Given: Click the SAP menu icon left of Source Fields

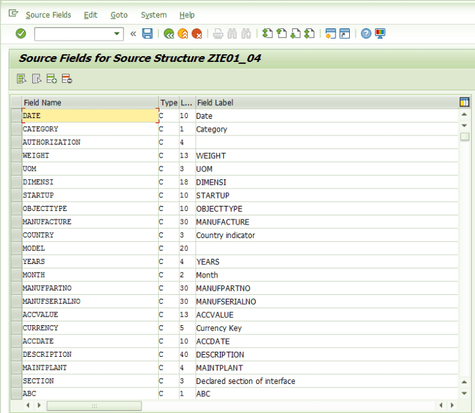Looking at the screenshot, I should [x=13, y=14].
